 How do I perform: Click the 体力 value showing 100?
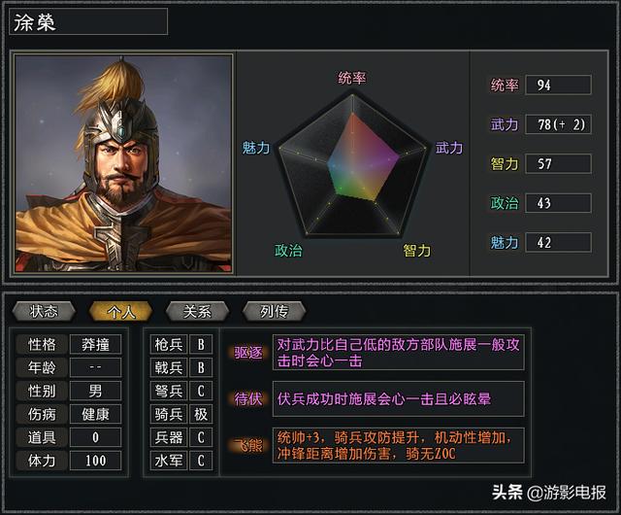point(95,461)
